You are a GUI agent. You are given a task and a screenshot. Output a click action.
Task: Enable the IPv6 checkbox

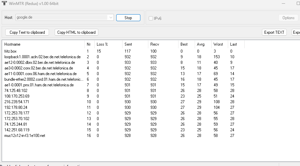pyautogui.click(x=151, y=18)
